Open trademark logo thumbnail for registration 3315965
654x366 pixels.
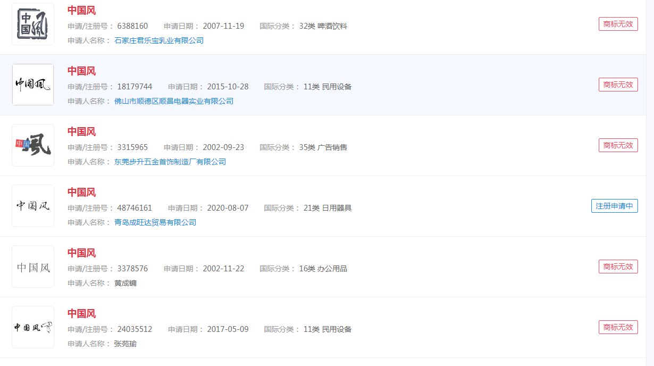click(x=33, y=145)
